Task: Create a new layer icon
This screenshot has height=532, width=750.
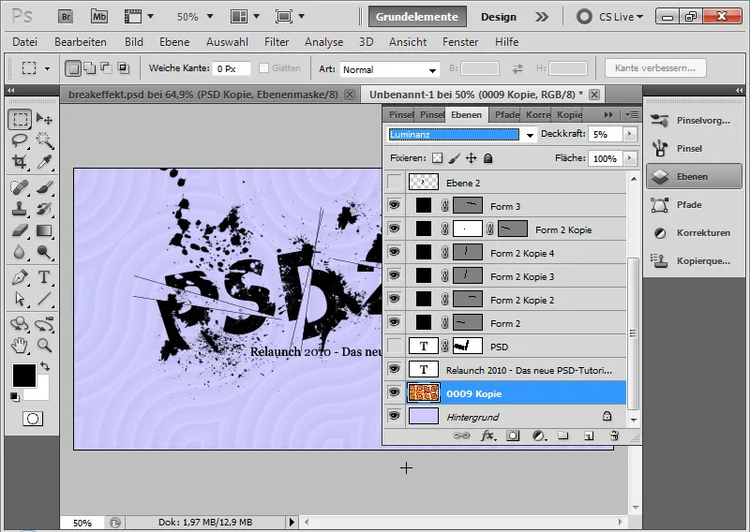Action: pos(589,436)
